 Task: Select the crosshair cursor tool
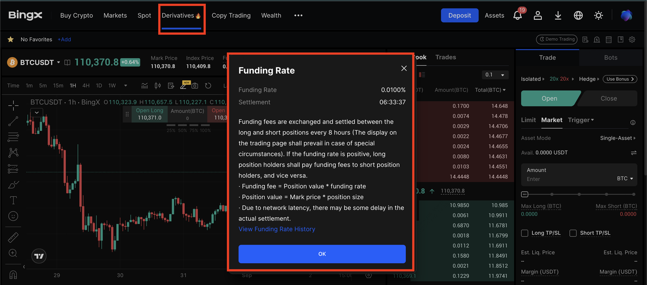tap(13, 105)
